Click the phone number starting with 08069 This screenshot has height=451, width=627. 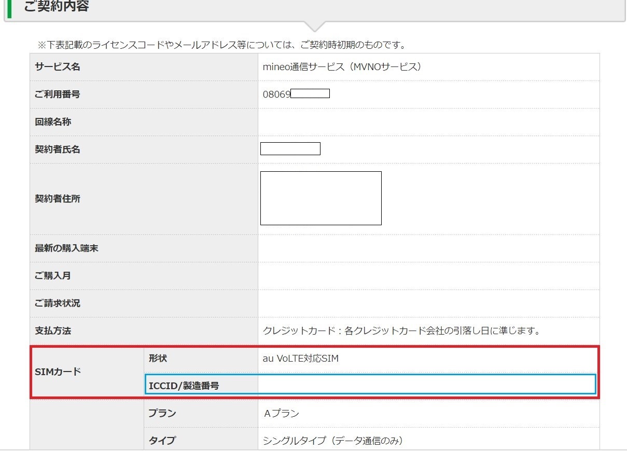277,94
